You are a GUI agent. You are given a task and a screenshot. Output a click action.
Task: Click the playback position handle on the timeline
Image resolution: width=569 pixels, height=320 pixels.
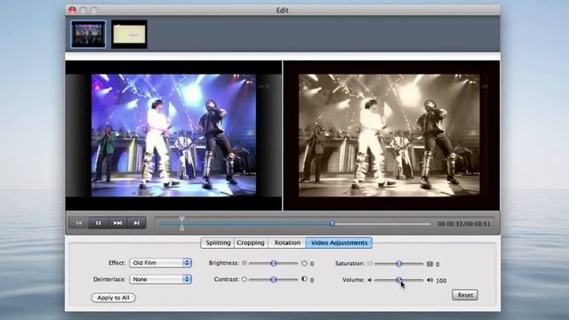[x=332, y=223]
